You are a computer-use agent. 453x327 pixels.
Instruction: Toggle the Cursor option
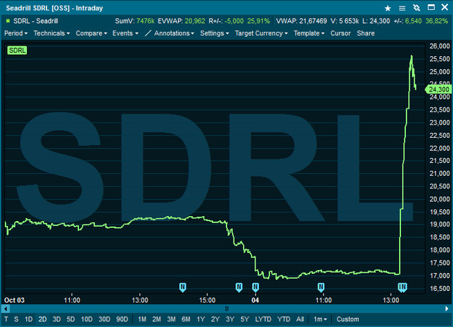click(341, 33)
